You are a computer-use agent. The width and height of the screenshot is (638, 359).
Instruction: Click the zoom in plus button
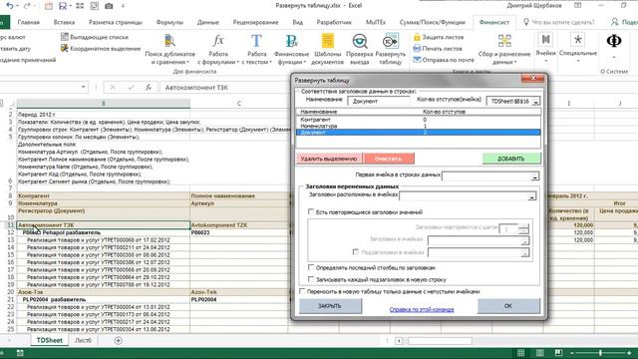(x=629, y=352)
